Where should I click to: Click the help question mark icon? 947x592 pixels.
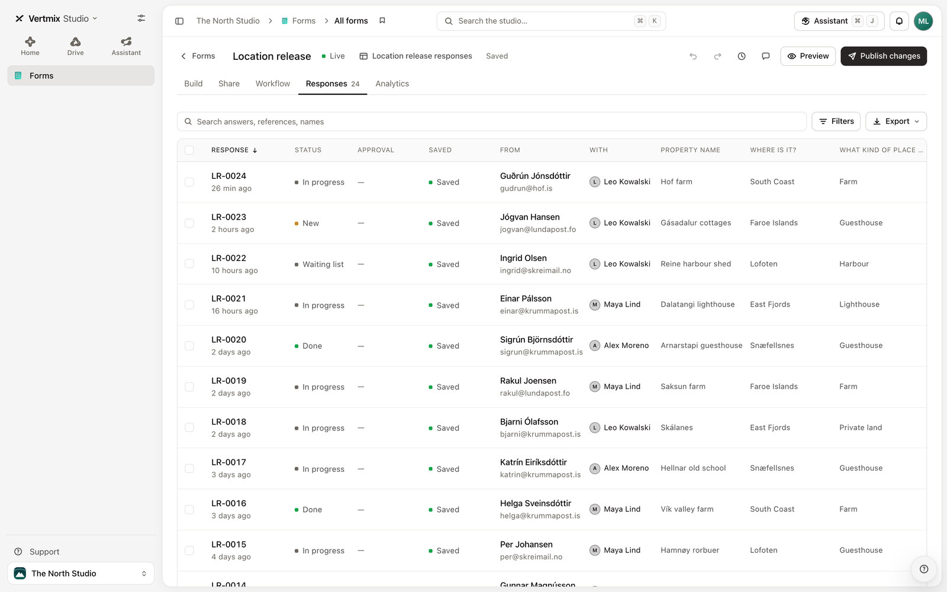pos(923,569)
